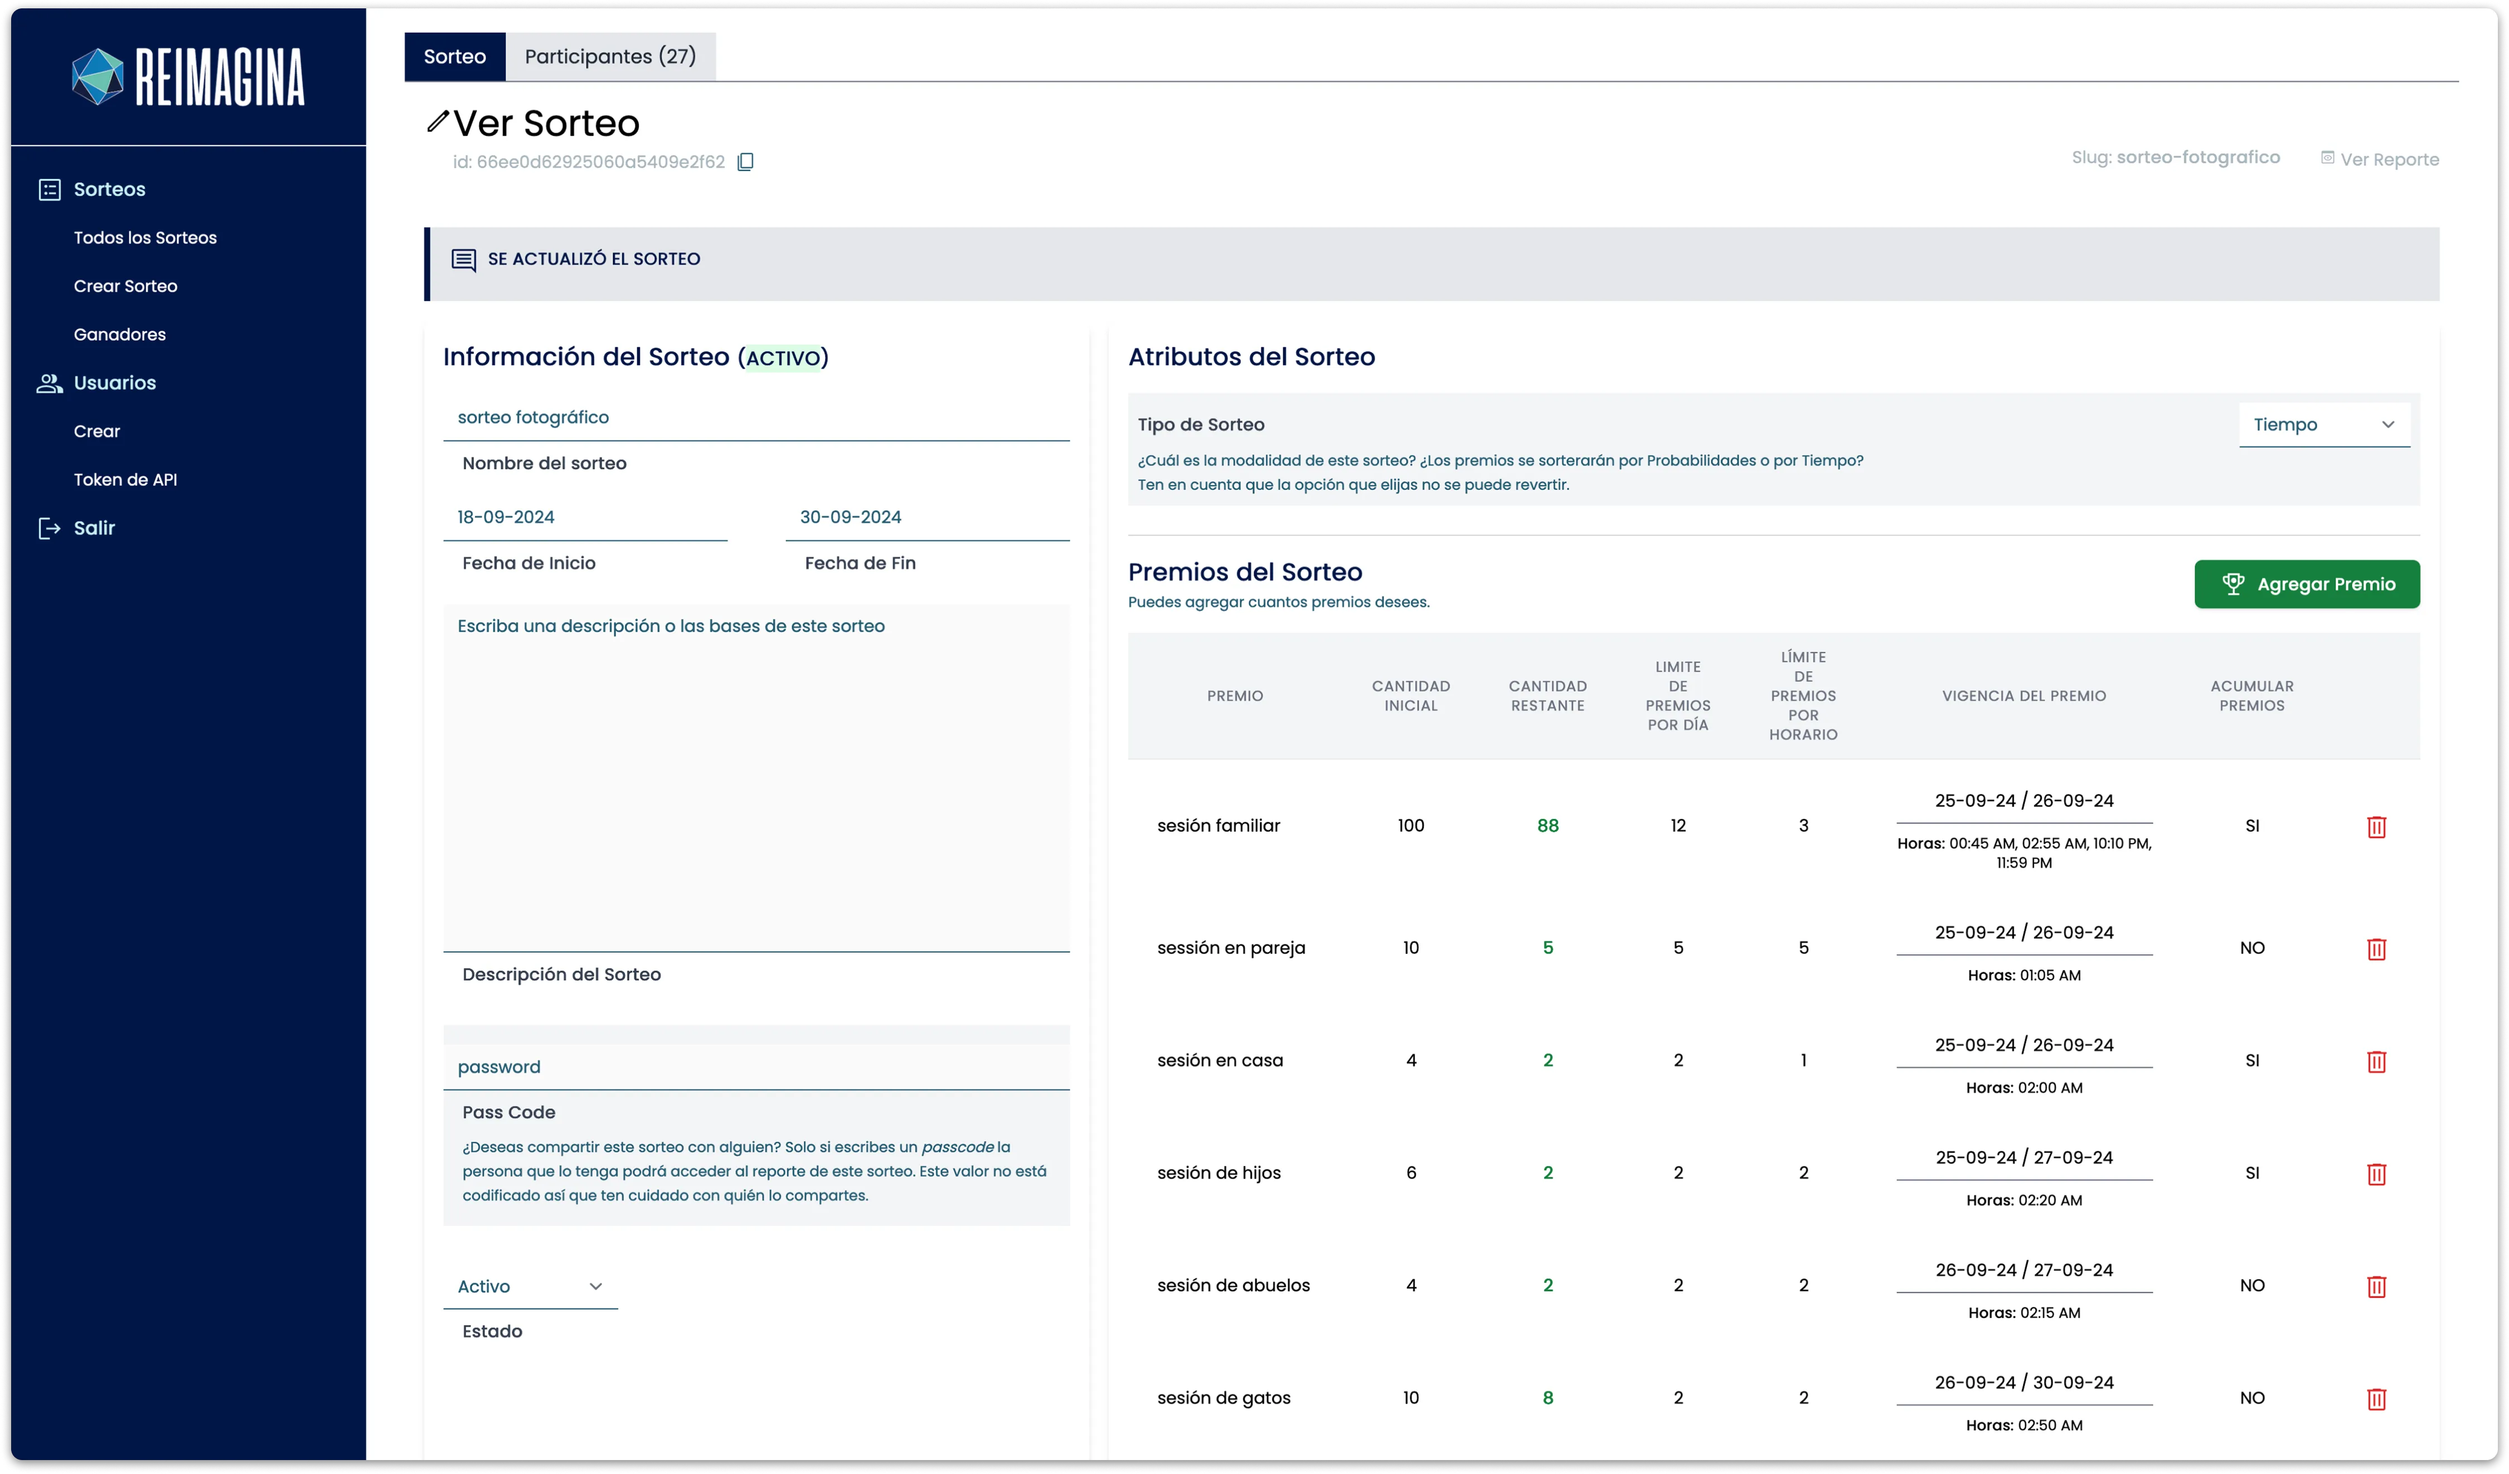Expand the Estado dropdown set to Activo

pos(530,1286)
